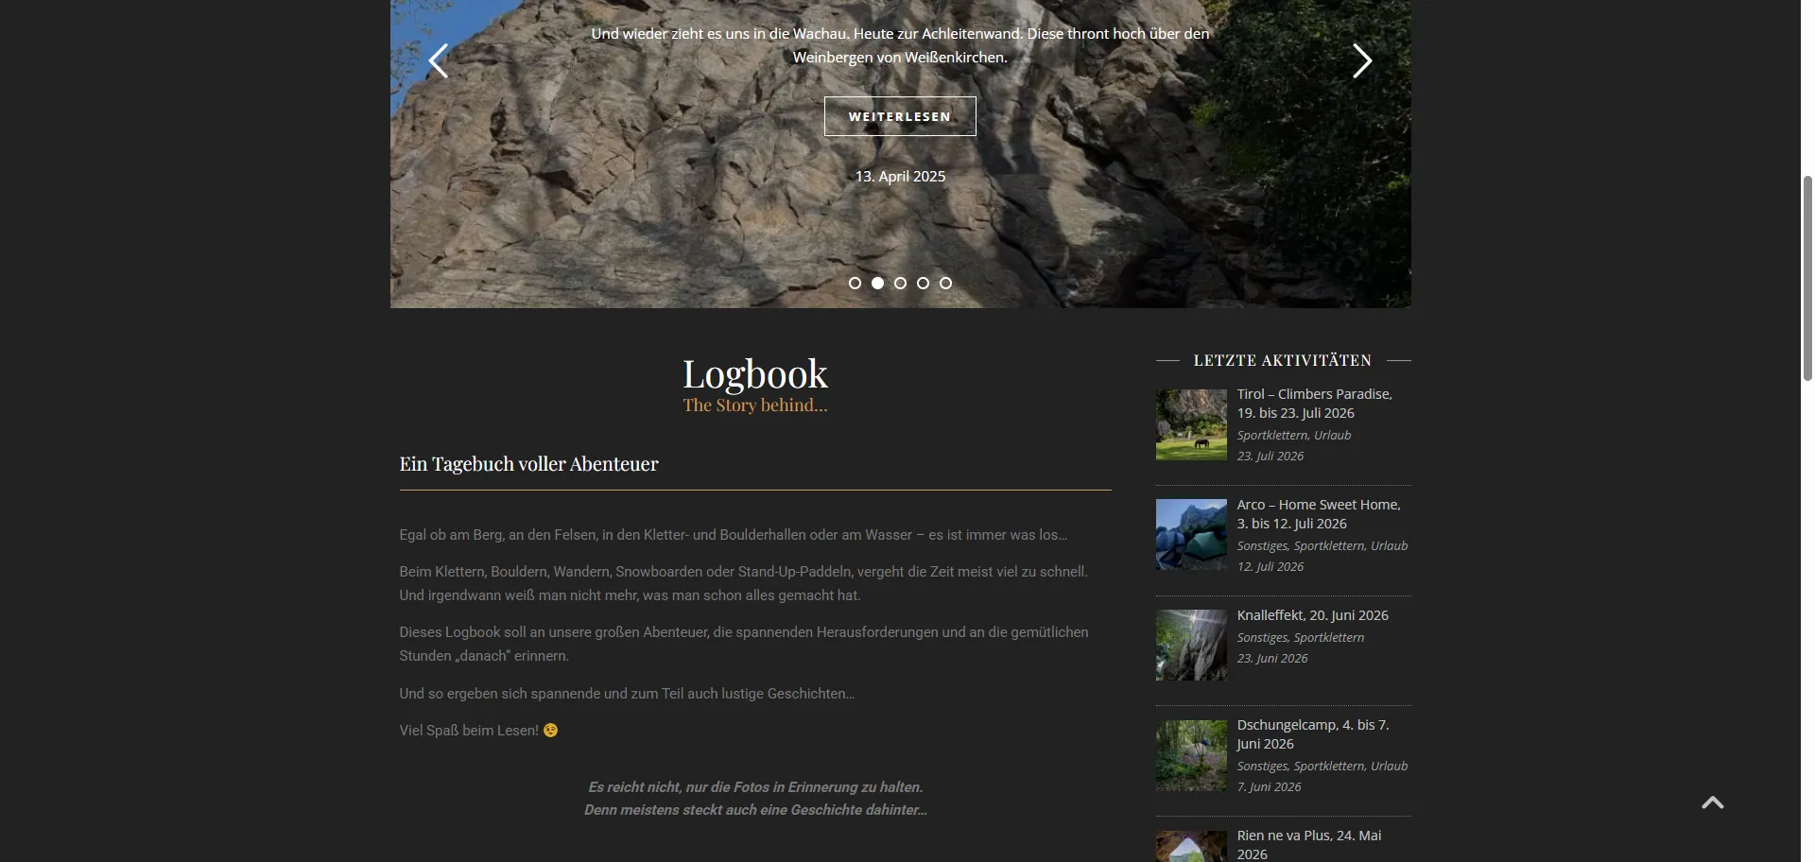Screen dimensions: 1815x862
Task: Click the 'The Story behind...' subtitle
Action: pos(755,405)
